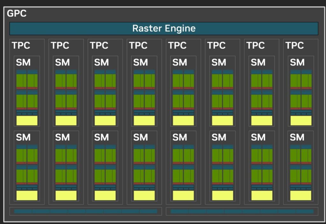Click lower SM label in rightmost TPC

point(297,137)
